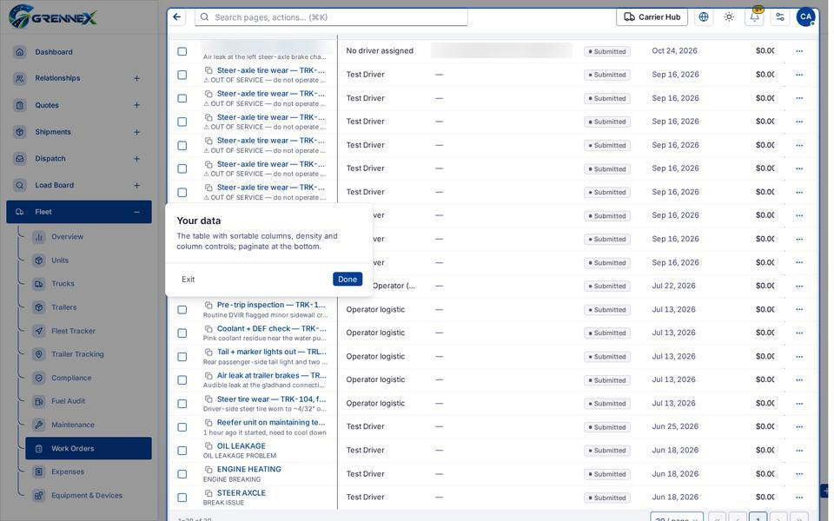This screenshot has width=834, height=521.
Task: Click Done in the Your data popup
Action: pos(347,279)
